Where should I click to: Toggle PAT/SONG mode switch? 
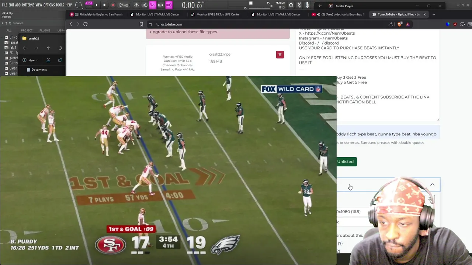pos(89,5)
